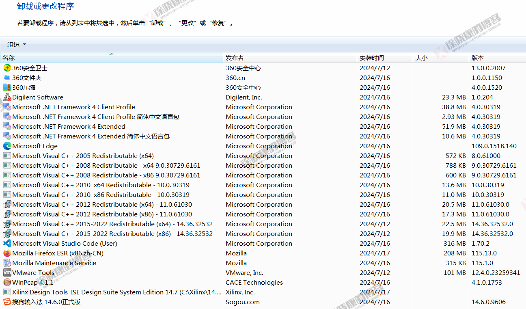Click version cell 4.1.0.1753

pos(487,282)
